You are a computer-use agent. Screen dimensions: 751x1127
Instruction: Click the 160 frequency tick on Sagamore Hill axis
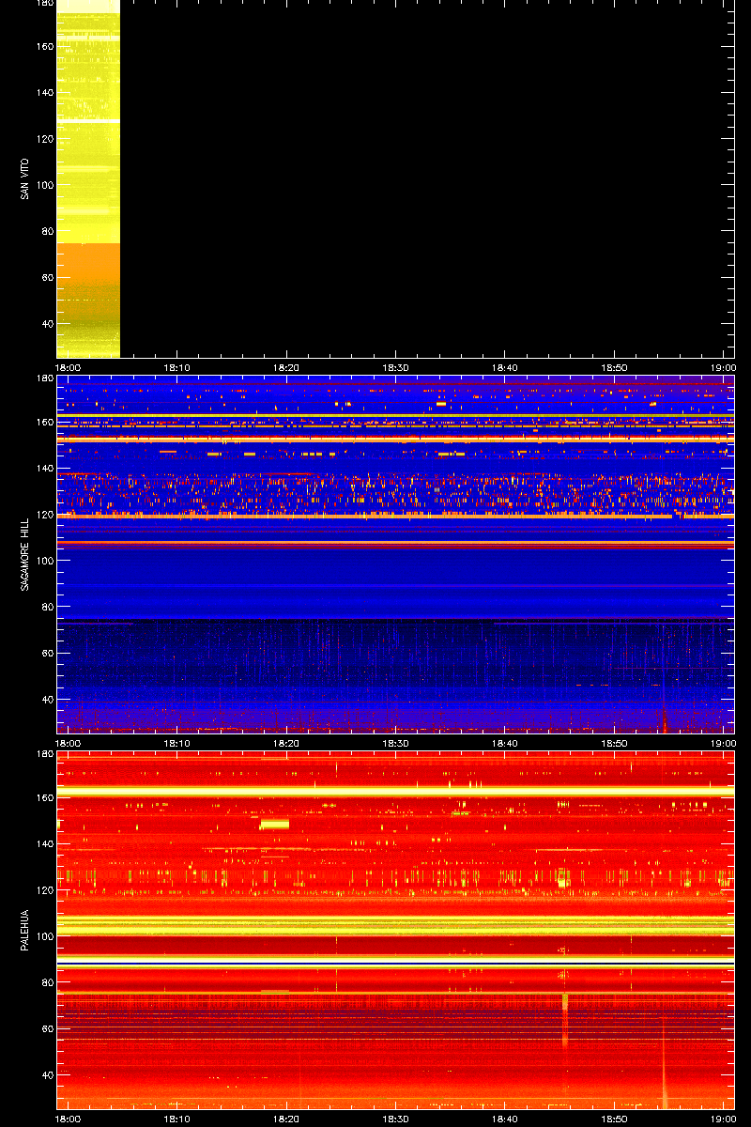pyautogui.click(x=44, y=423)
